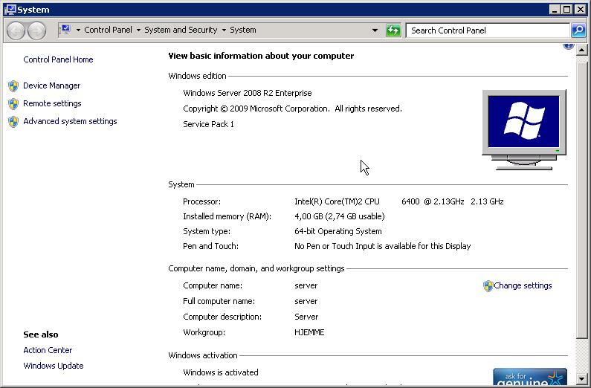Select System breadcrumb item
Screen dimensions: 591x388
pos(243,30)
